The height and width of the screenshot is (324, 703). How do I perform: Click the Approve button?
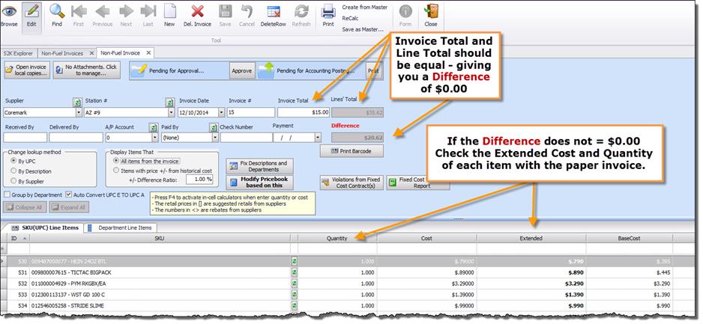click(241, 70)
